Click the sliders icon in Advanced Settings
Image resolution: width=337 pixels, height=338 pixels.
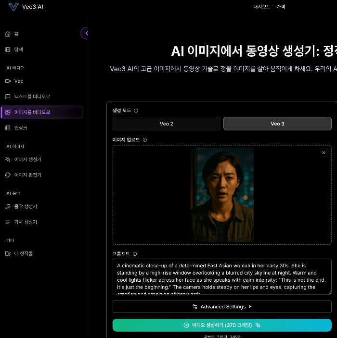click(194, 307)
